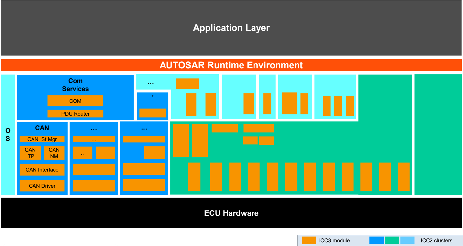Viewport: 463px width, 246px height.
Task: Select the AUTOSAR Runtime Environment bar
Action: (231, 65)
